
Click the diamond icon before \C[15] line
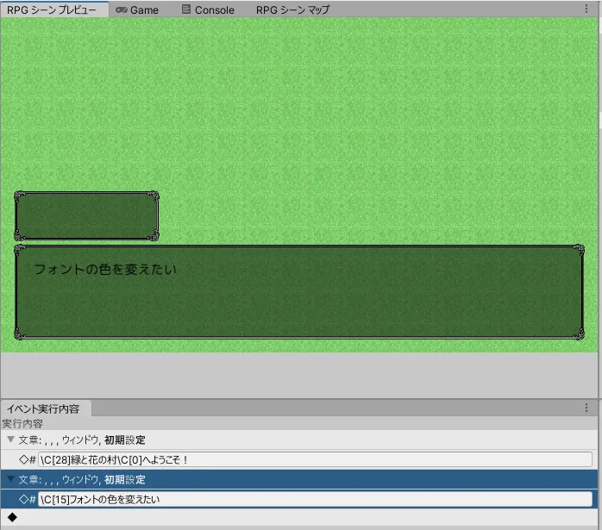23,499
